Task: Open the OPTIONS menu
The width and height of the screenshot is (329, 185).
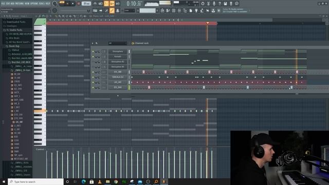Action: 34,4
